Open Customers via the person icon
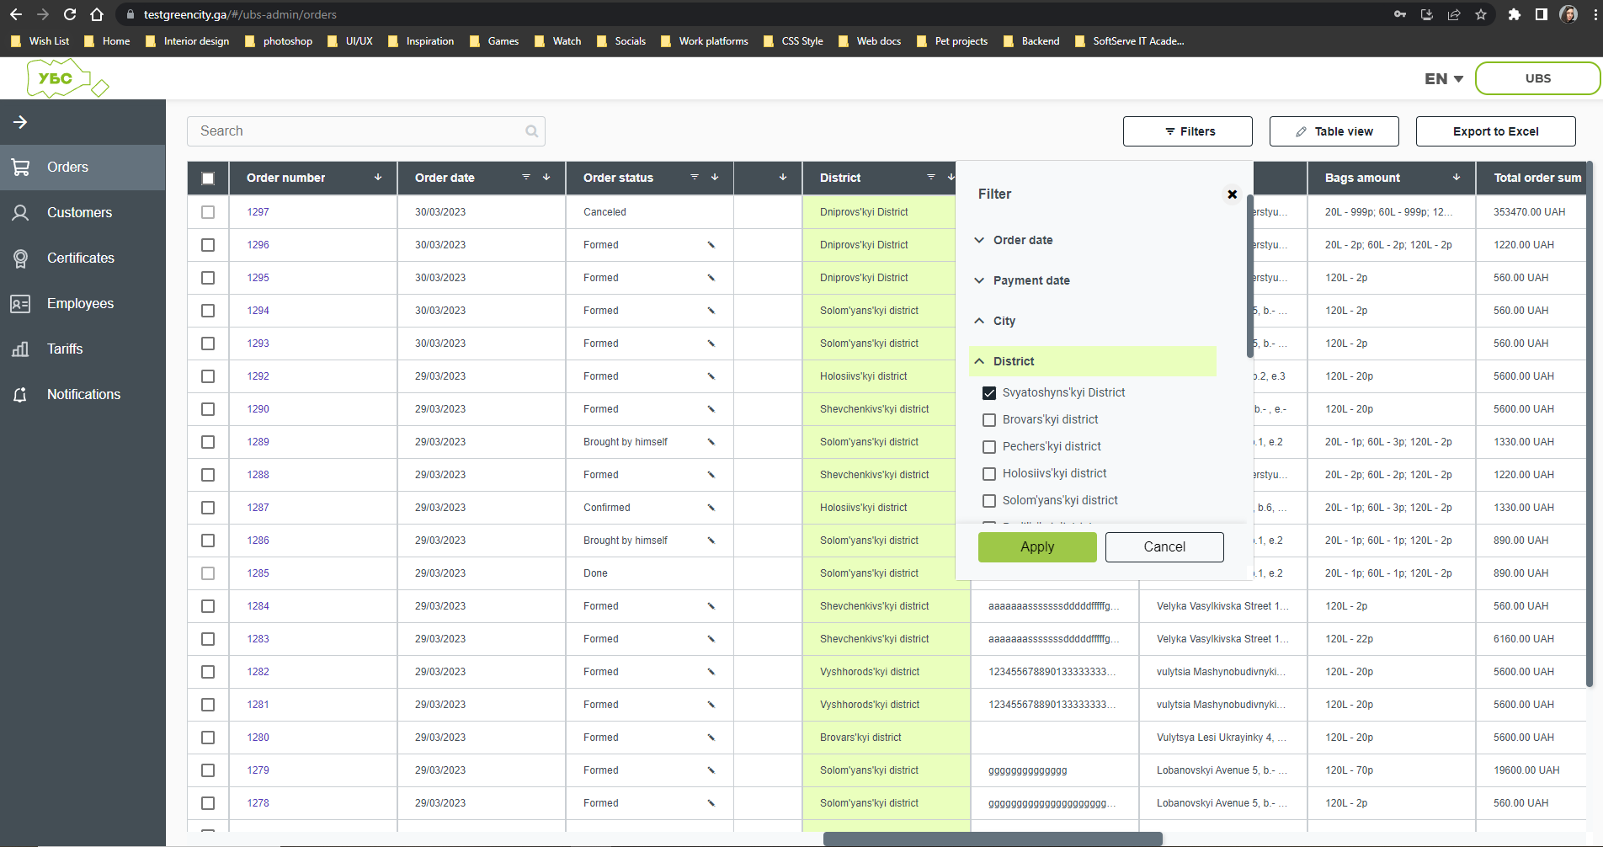The width and height of the screenshot is (1603, 847). pyautogui.click(x=20, y=212)
